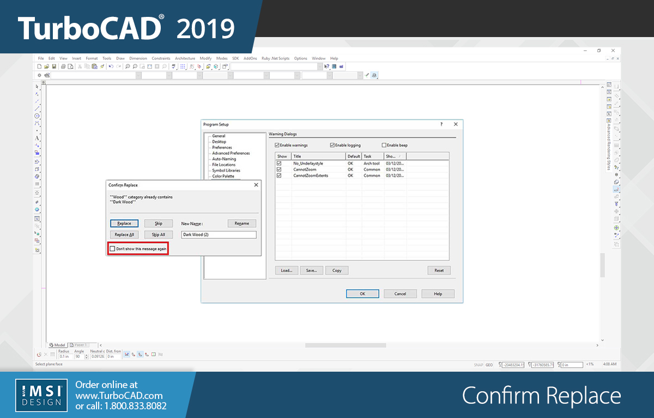The width and height of the screenshot is (654, 418).
Task: Switch to the Model tab
Action: click(x=57, y=345)
